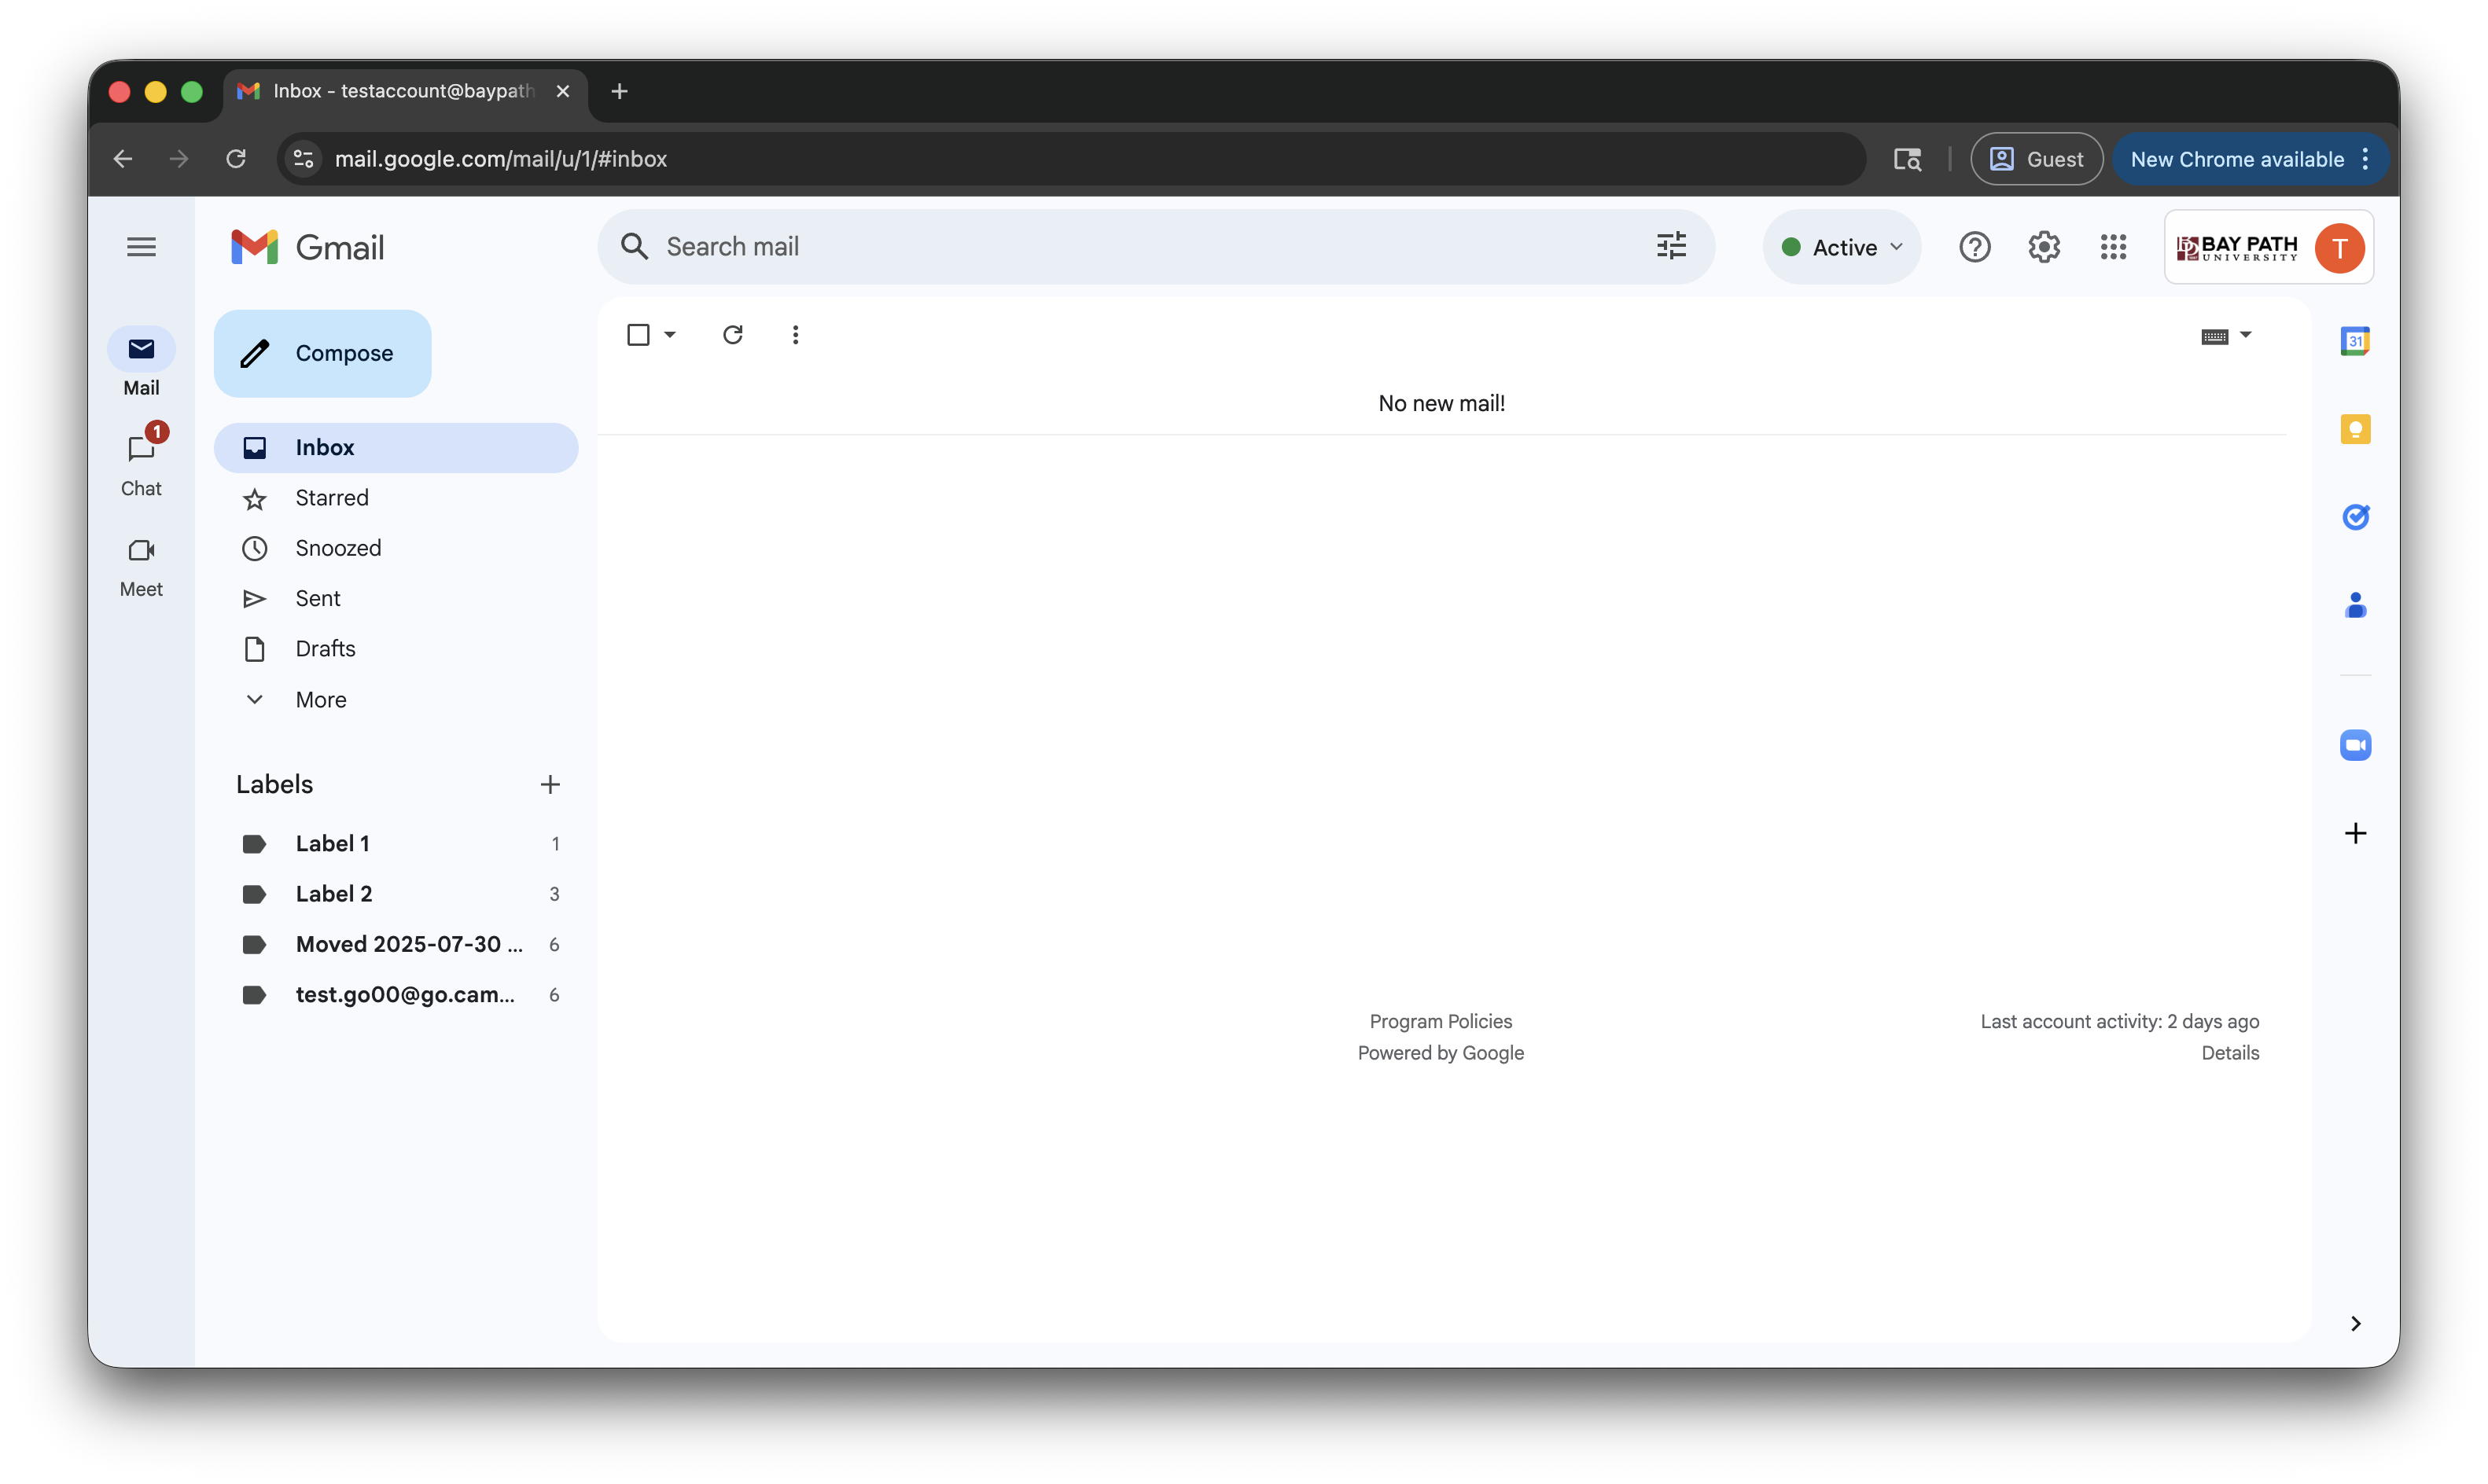Open the Google apps grid
The width and height of the screenshot is (2488, 1484).
pos(2113,247)
